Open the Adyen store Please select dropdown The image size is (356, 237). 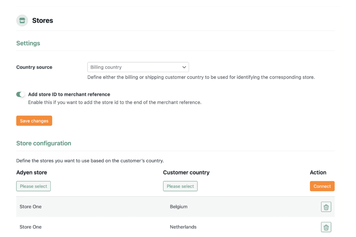[x=34, y=186]
